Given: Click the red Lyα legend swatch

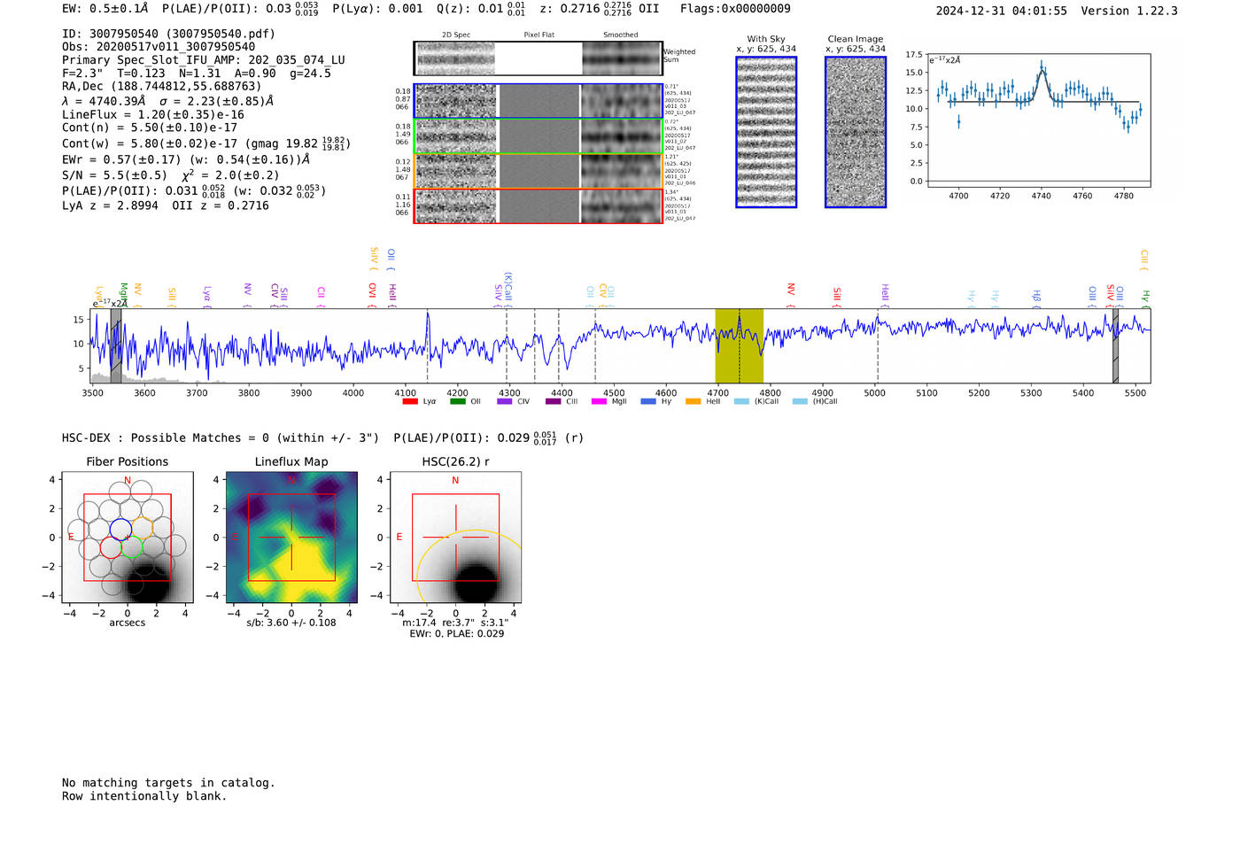Looking at the screenshot, I should point(410,402).
